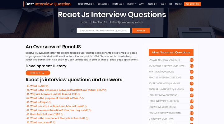Expand the Testing menu
This screenshot has width=224, height=124.
pos(152,4)
